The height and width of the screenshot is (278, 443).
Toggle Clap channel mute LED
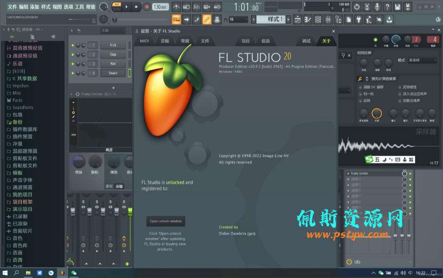coord(73,54)
